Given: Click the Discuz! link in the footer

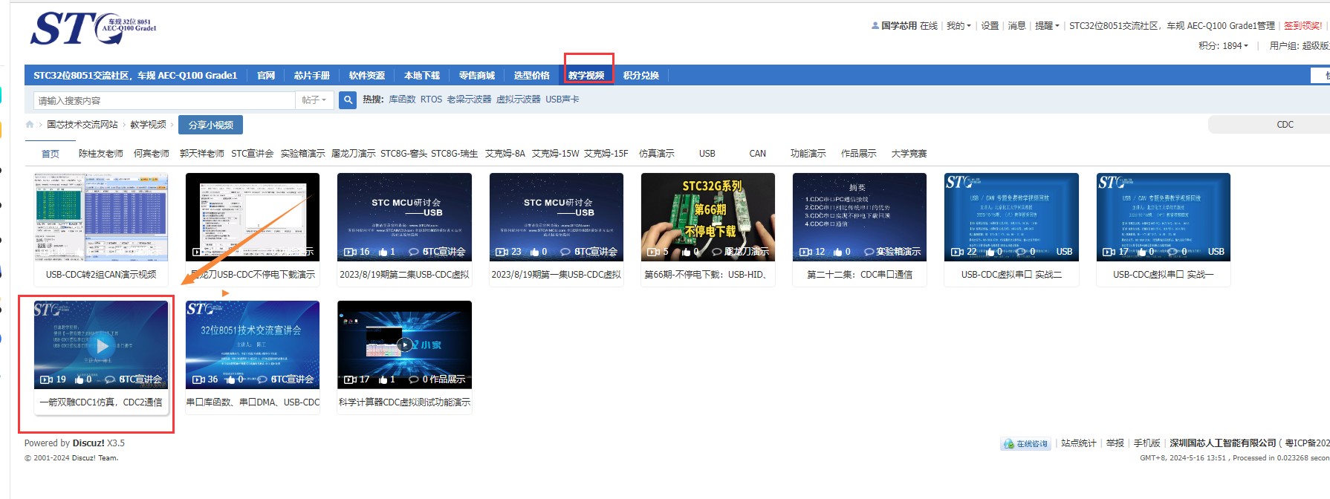Looking at the screenshot, I should [x=88, y=443].
